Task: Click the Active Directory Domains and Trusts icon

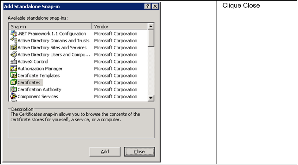Action: pyautogui.click(x=14, y=40)
